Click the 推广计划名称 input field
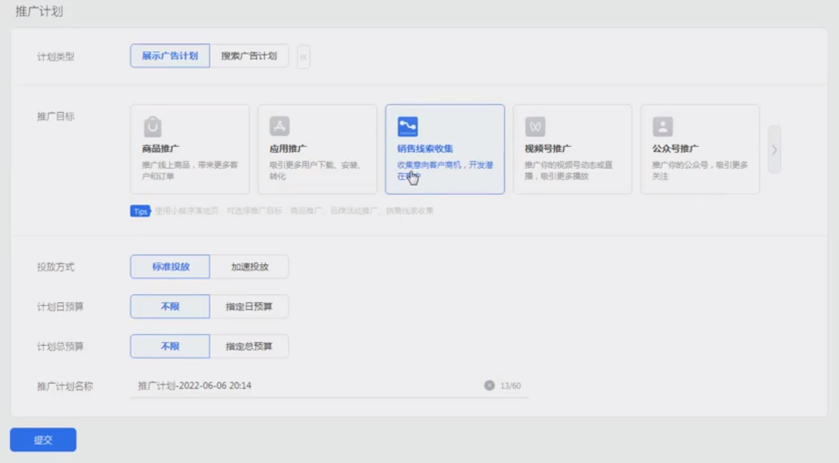The image size is (839, 463). coord(329,385)
